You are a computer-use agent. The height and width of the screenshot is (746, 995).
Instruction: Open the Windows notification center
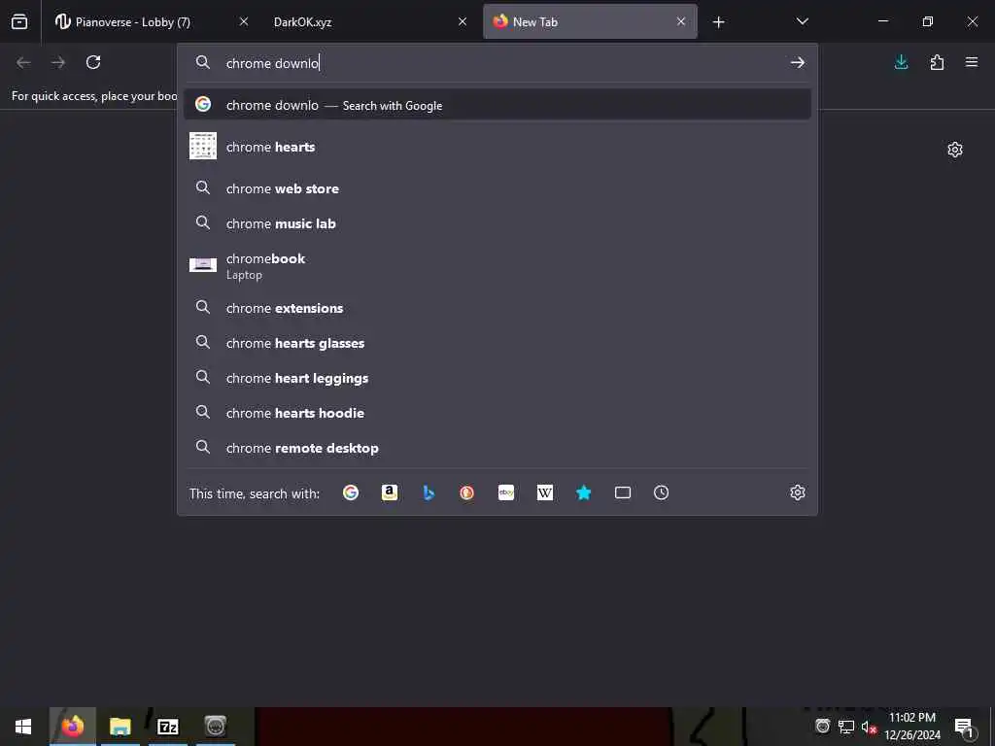[963, 727]
